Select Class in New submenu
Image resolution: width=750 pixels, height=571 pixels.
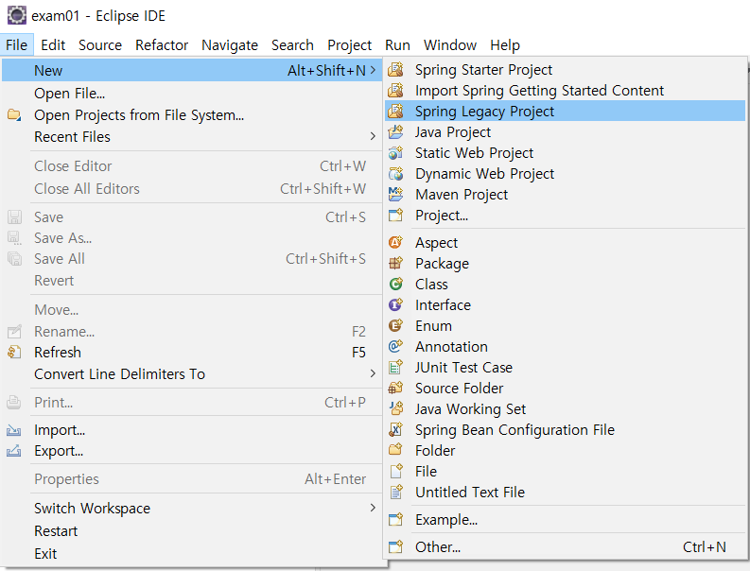565,284
